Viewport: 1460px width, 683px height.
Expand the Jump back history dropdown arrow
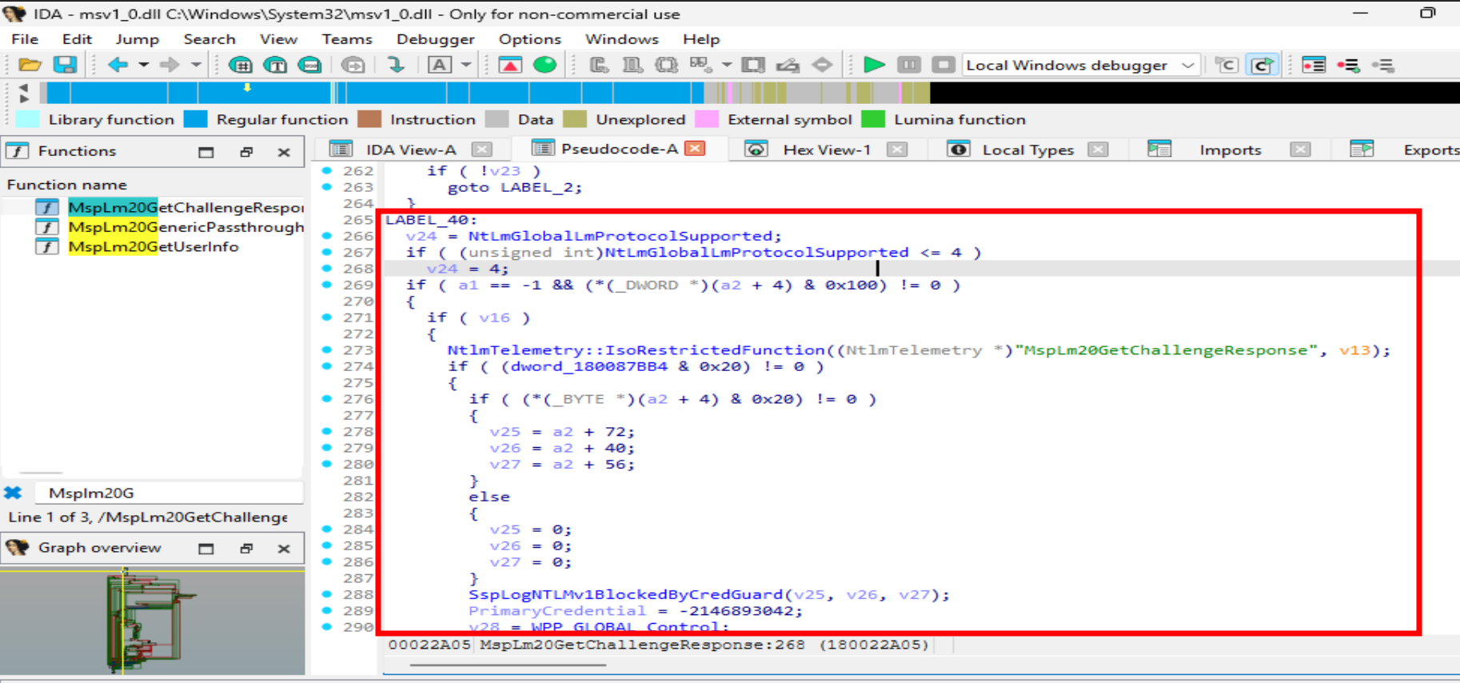[143, 65]
